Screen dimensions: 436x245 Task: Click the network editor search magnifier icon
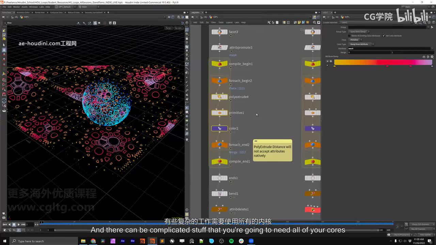[x=314, y=22]
